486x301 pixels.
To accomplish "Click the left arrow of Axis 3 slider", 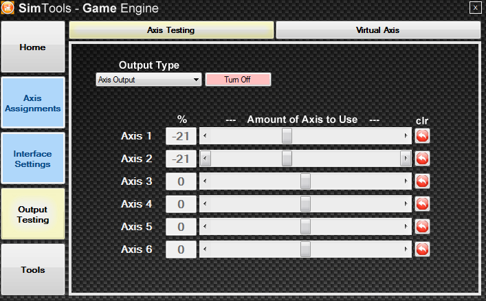I will [205, 181].
